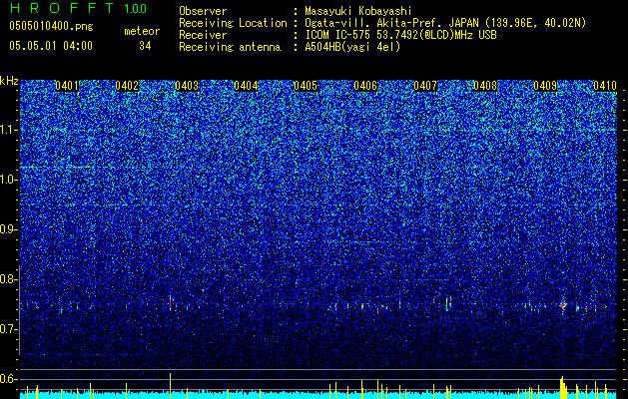Click the 0406 time marker

365,86
